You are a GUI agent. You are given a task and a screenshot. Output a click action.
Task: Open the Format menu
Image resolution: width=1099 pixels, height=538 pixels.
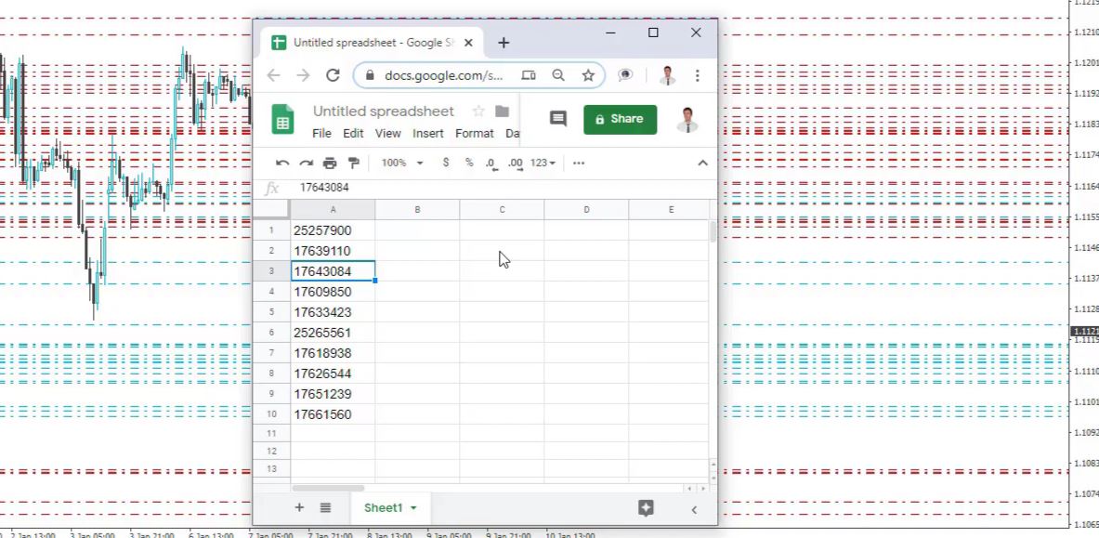tap(475, 133)
